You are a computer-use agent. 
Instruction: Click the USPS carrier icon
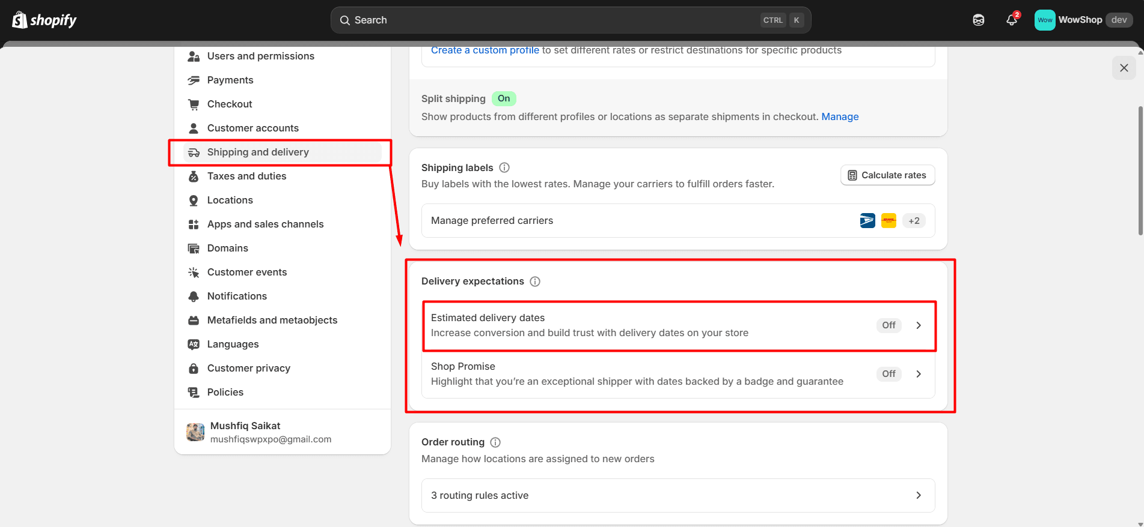pyautogui.click(x=867, y=221)
